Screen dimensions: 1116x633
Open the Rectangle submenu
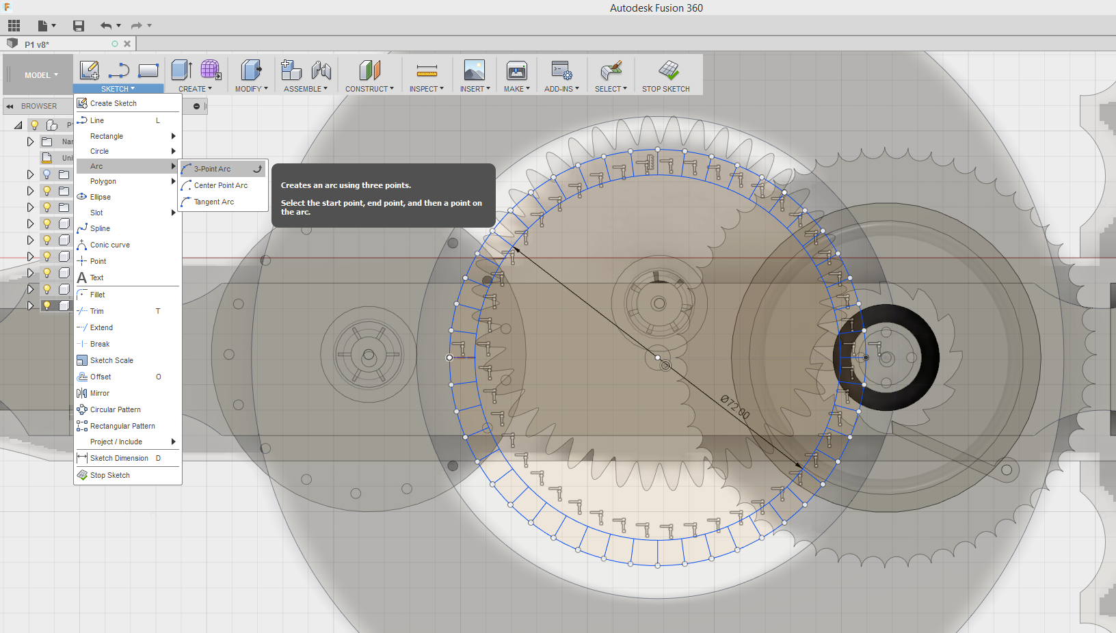point(128,136)
